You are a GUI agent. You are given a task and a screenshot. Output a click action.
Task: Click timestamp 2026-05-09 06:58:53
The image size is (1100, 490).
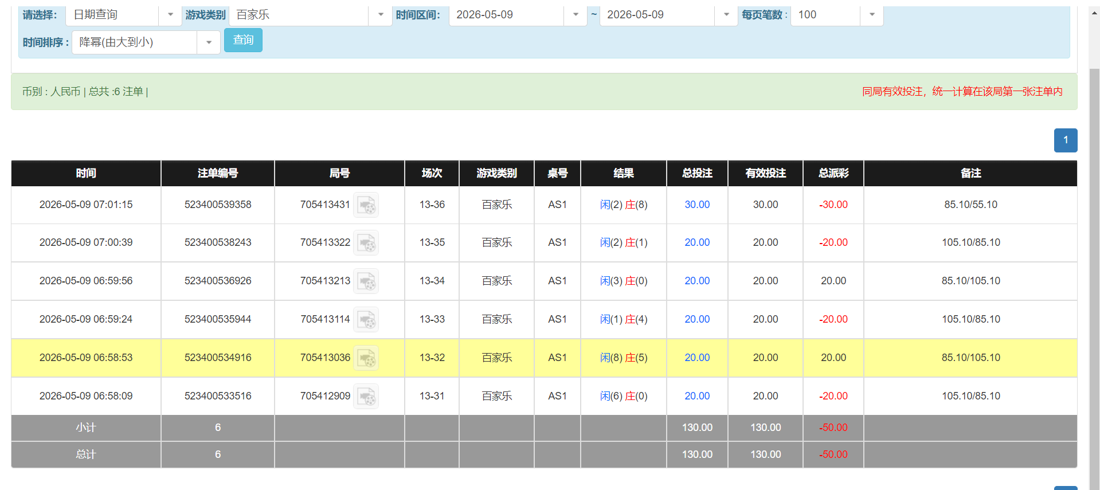tap(86, 358)
